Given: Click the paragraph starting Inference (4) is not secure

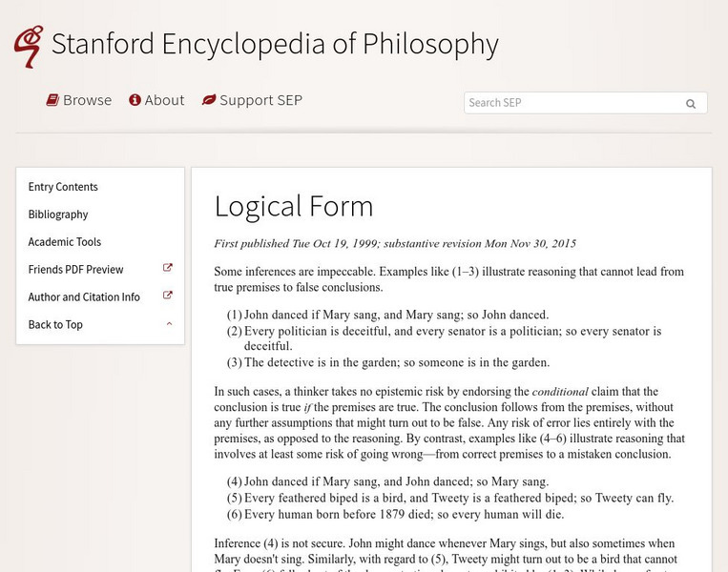Looking at the screenshot, I should [x=446, y=557].
